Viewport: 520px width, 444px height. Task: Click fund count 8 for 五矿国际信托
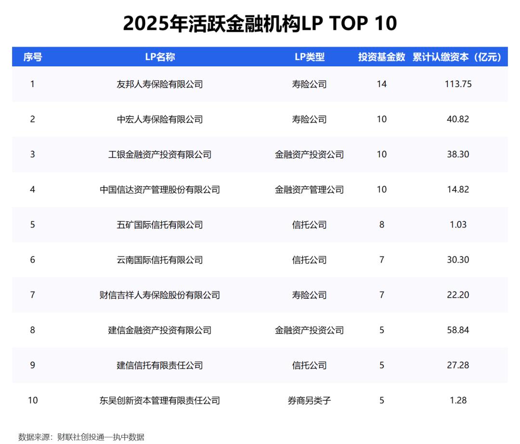click(x=382, y=225)
